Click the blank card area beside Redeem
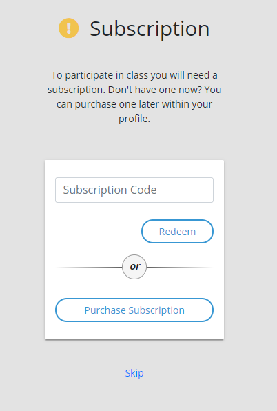The image size is (277, 411). click(98, 232)
